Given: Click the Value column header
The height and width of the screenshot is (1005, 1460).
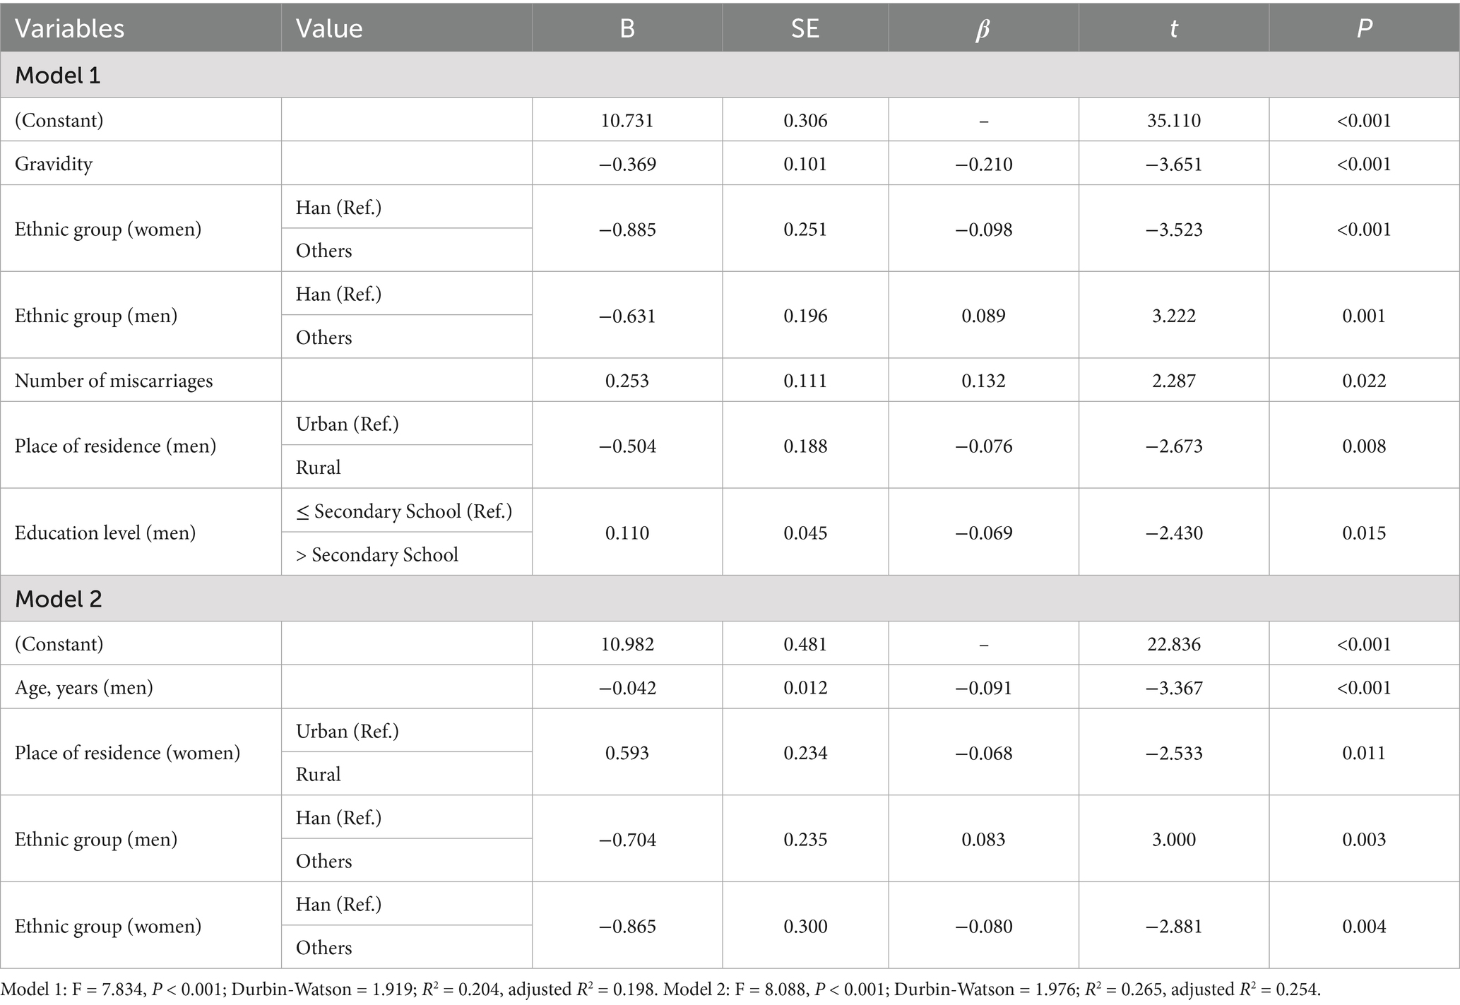Looking at the screenshot, I should 329,28.
